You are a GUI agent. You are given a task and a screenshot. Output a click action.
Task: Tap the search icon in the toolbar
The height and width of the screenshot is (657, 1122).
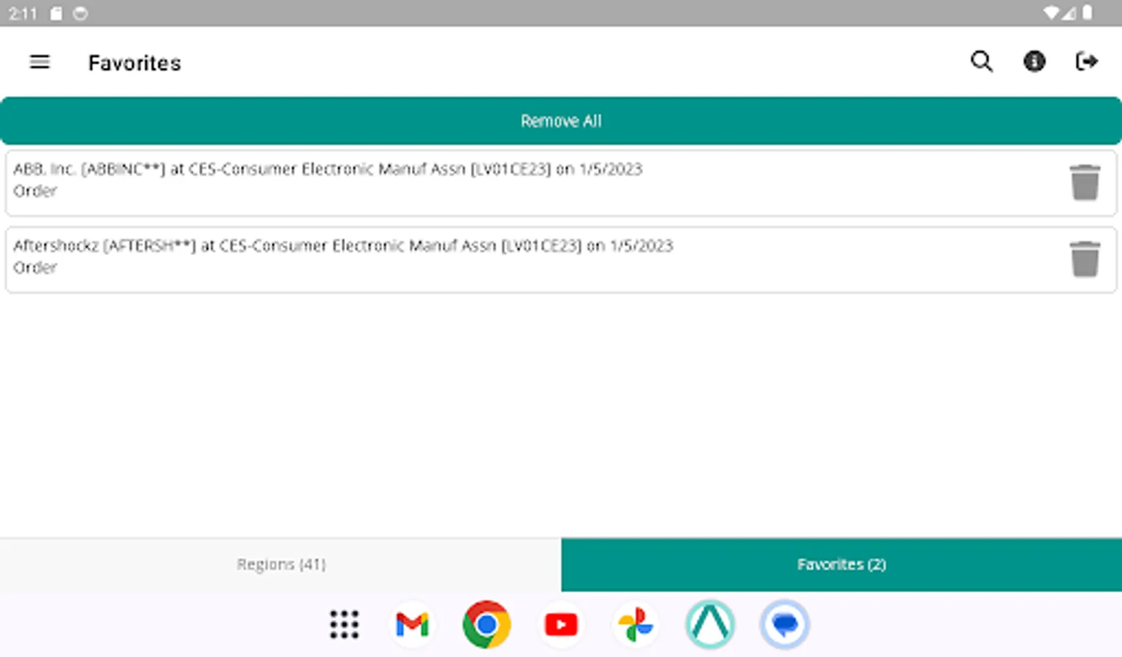coord(982,62)
